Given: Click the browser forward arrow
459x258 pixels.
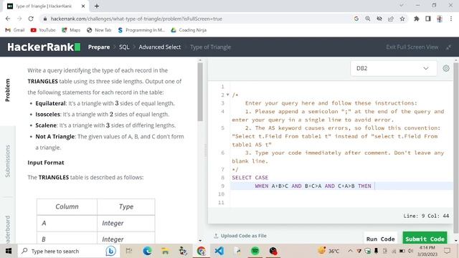Looking at the screenshot, I should (x=19, y=19).
